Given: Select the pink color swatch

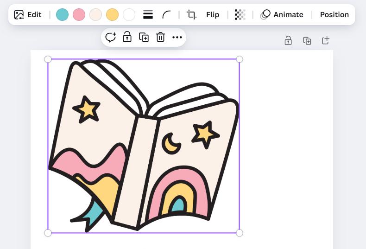Looking at the screenshot, I should click(79, 15).
